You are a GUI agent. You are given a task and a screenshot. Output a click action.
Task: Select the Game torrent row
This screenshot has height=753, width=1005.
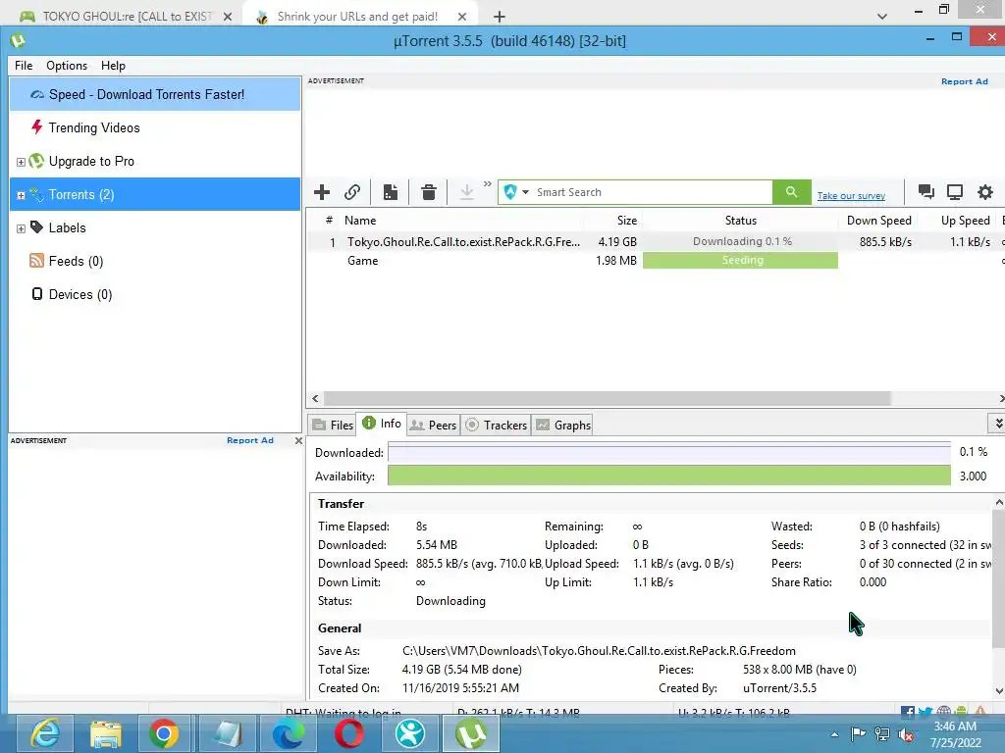point(655,261)
